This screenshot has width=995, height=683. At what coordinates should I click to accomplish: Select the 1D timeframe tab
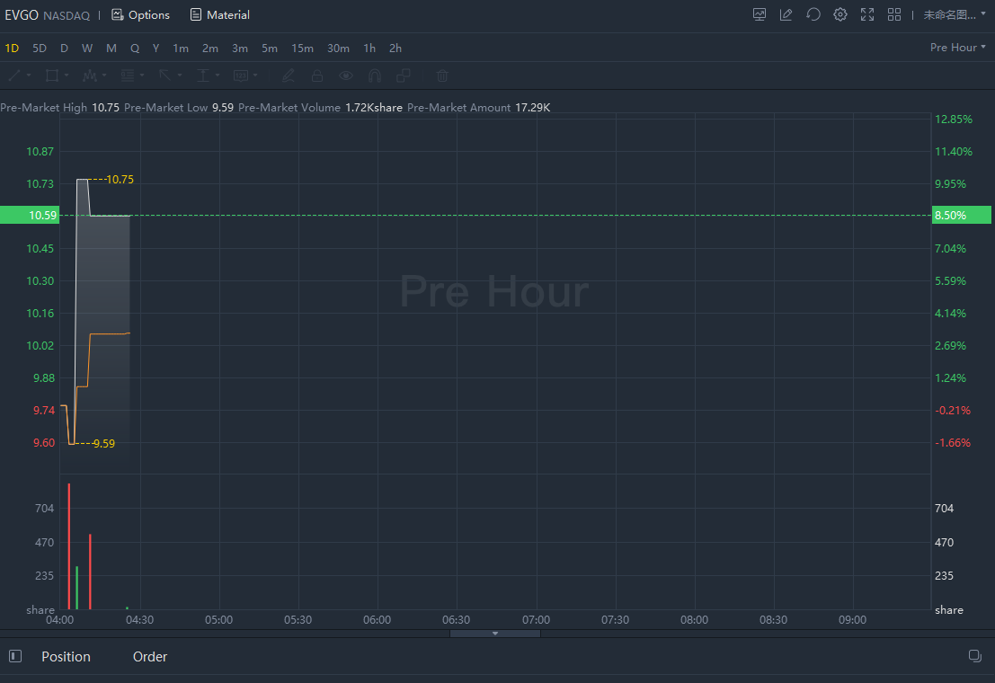pyautogui.click(x=12, y=49)
